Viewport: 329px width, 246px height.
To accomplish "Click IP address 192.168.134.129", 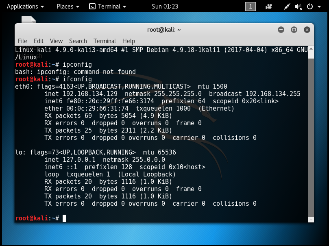I will 90,94.
